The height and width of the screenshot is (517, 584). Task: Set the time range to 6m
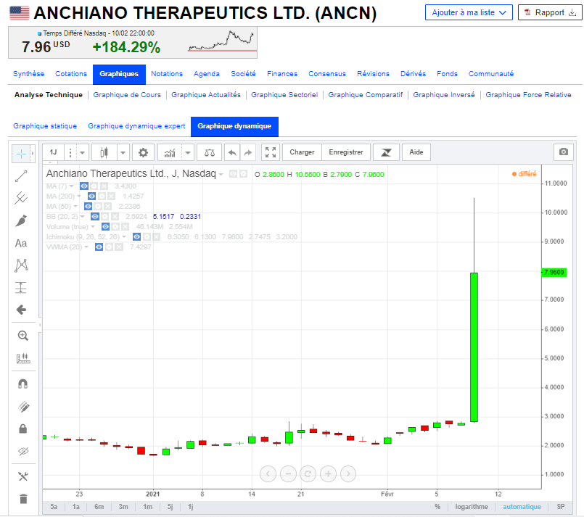pos(99,507)
